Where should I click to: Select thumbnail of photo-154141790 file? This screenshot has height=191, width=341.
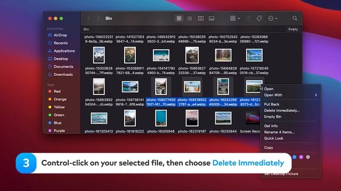[x=161, y=55]
